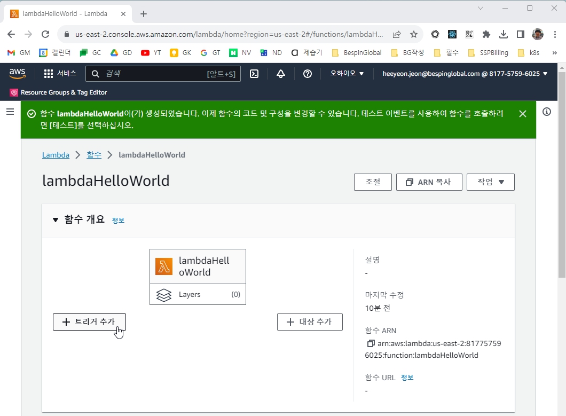566x416 pixels.
Task: Open the 서비스 services grid menu
Action: tap(60, 74)
